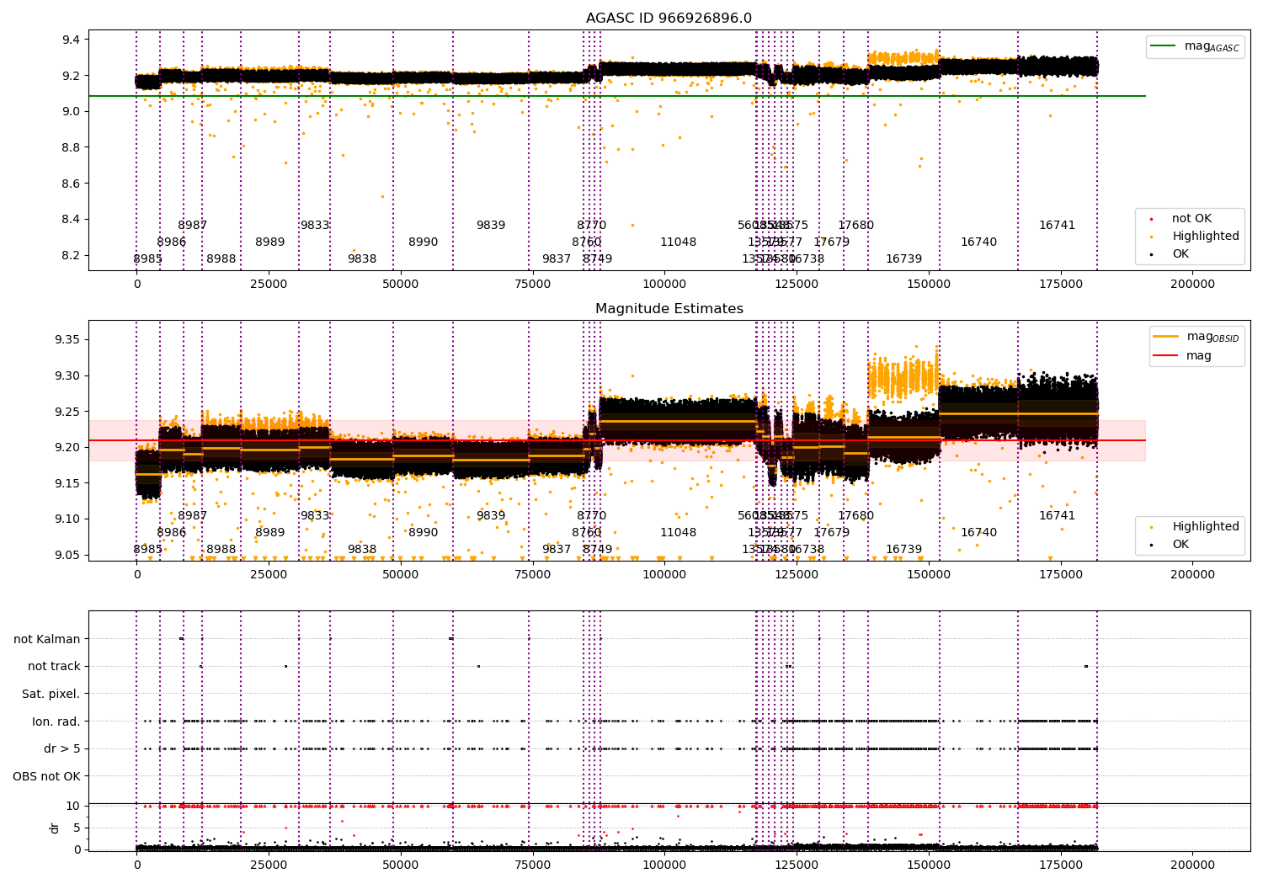
Task: Click obsid label "11048" in the Magnitude Estimates plot
Action: click(679, 533)
